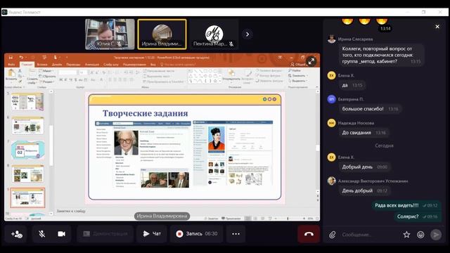Switch to the Дизайн ribbon tab
The image size is (450, 253).
click(x=57, y=65)
